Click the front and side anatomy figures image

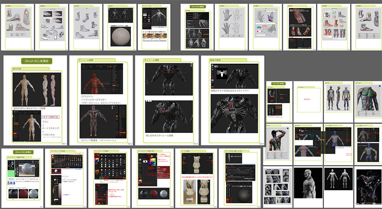point(37,89)
